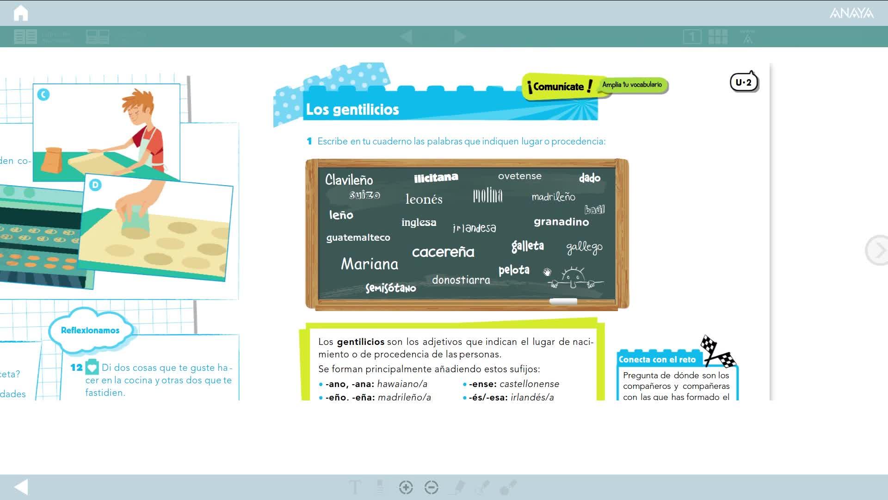This screenshot has width=888, height=500.
Task: Click the U·2 unit badge
Action: pyautogui.click(x=744, y=82)
